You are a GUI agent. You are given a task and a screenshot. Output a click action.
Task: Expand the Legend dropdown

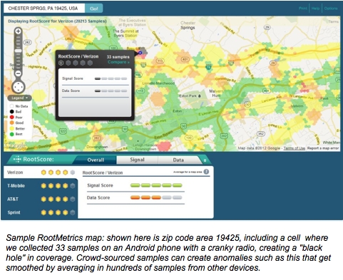[19, 98]
